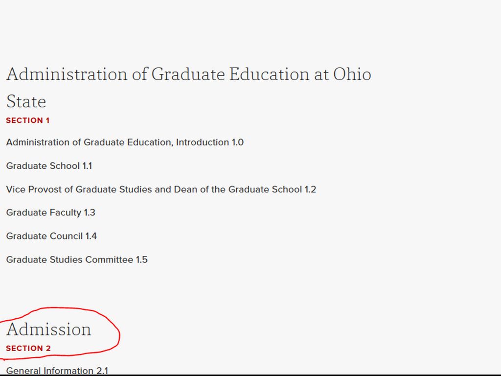Screen dimensions: 501x376
Task: Click the black bar at the page bottom
Action: (250, 375)
